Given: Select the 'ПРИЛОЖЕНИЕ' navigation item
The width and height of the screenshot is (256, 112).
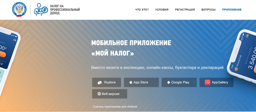Looking at the screenshot, I should point(232,10).
